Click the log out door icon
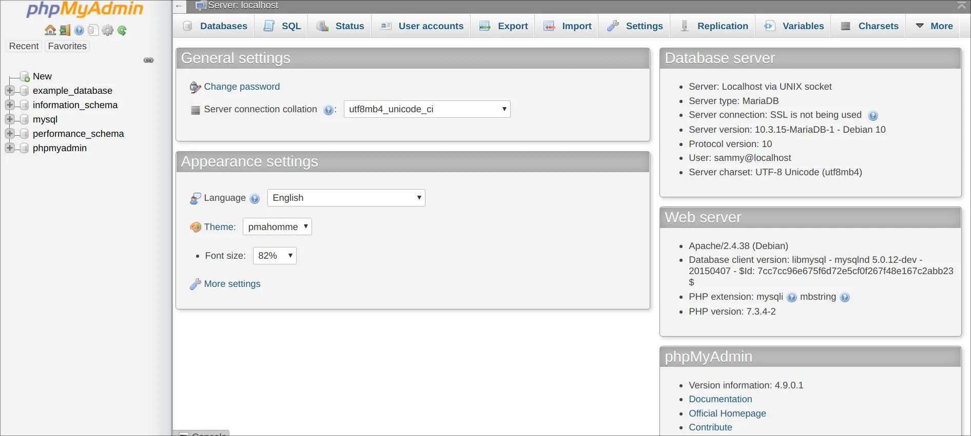971x436 pixels. (x=65, y=30)
